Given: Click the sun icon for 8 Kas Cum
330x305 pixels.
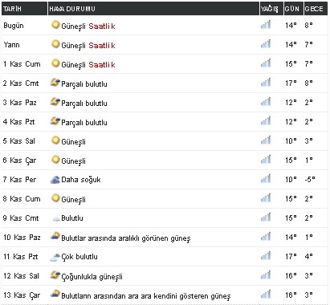Looking at the screenshot, I should pos(55,198).
